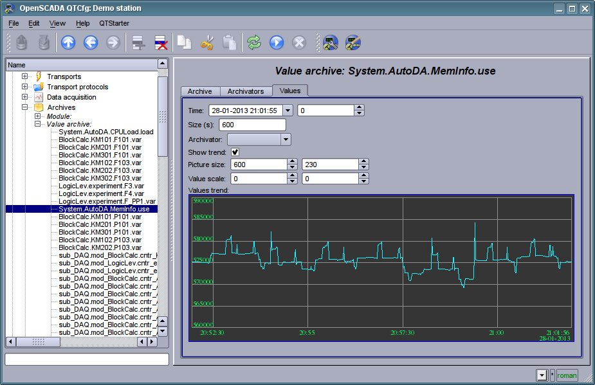
Task: Click the Save to DB toolbar icon
Action: 44,42
